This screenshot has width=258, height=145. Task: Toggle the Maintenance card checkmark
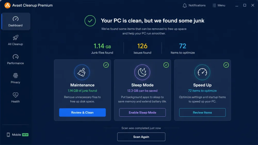106,65
